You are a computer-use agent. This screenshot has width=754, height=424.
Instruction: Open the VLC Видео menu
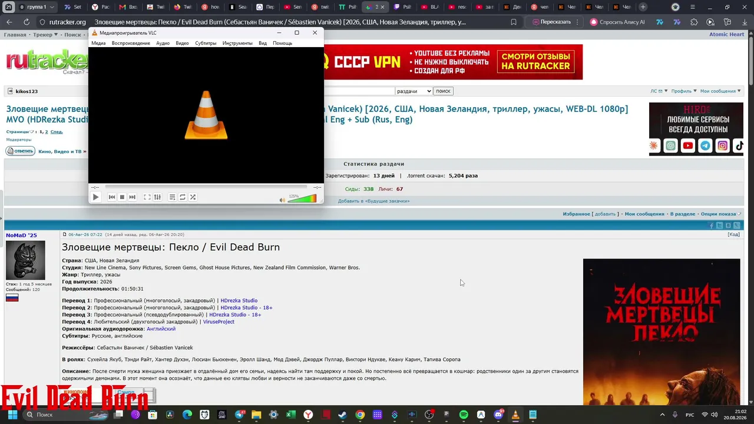(x=182, y=43)
